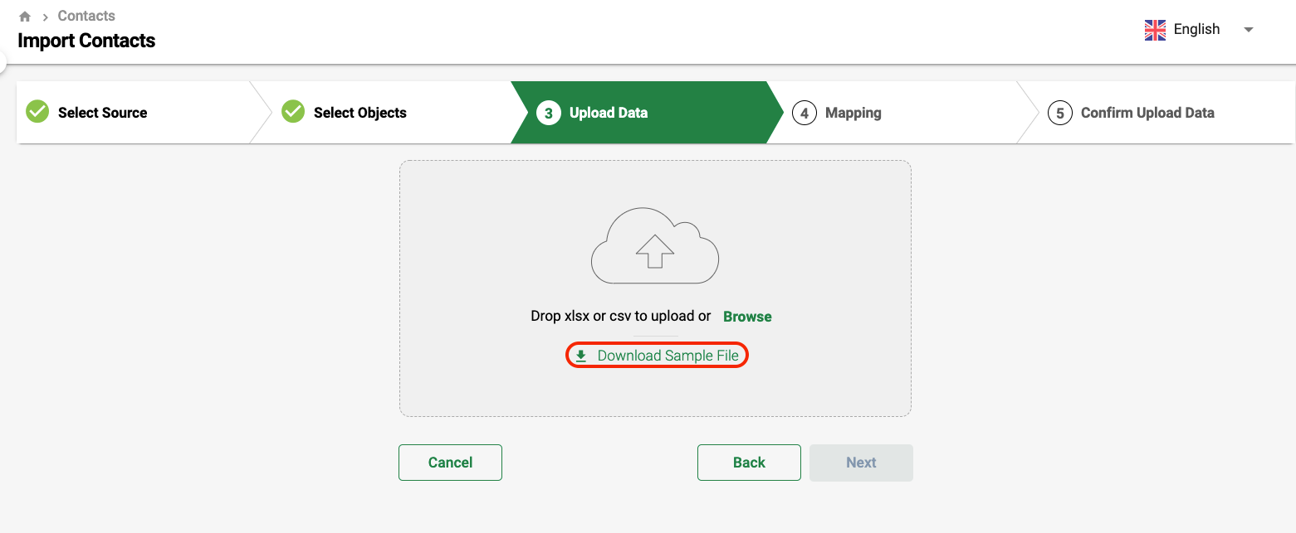Click green checkmark on Select Source step
1296x533 pixels.
pos(37,111)
